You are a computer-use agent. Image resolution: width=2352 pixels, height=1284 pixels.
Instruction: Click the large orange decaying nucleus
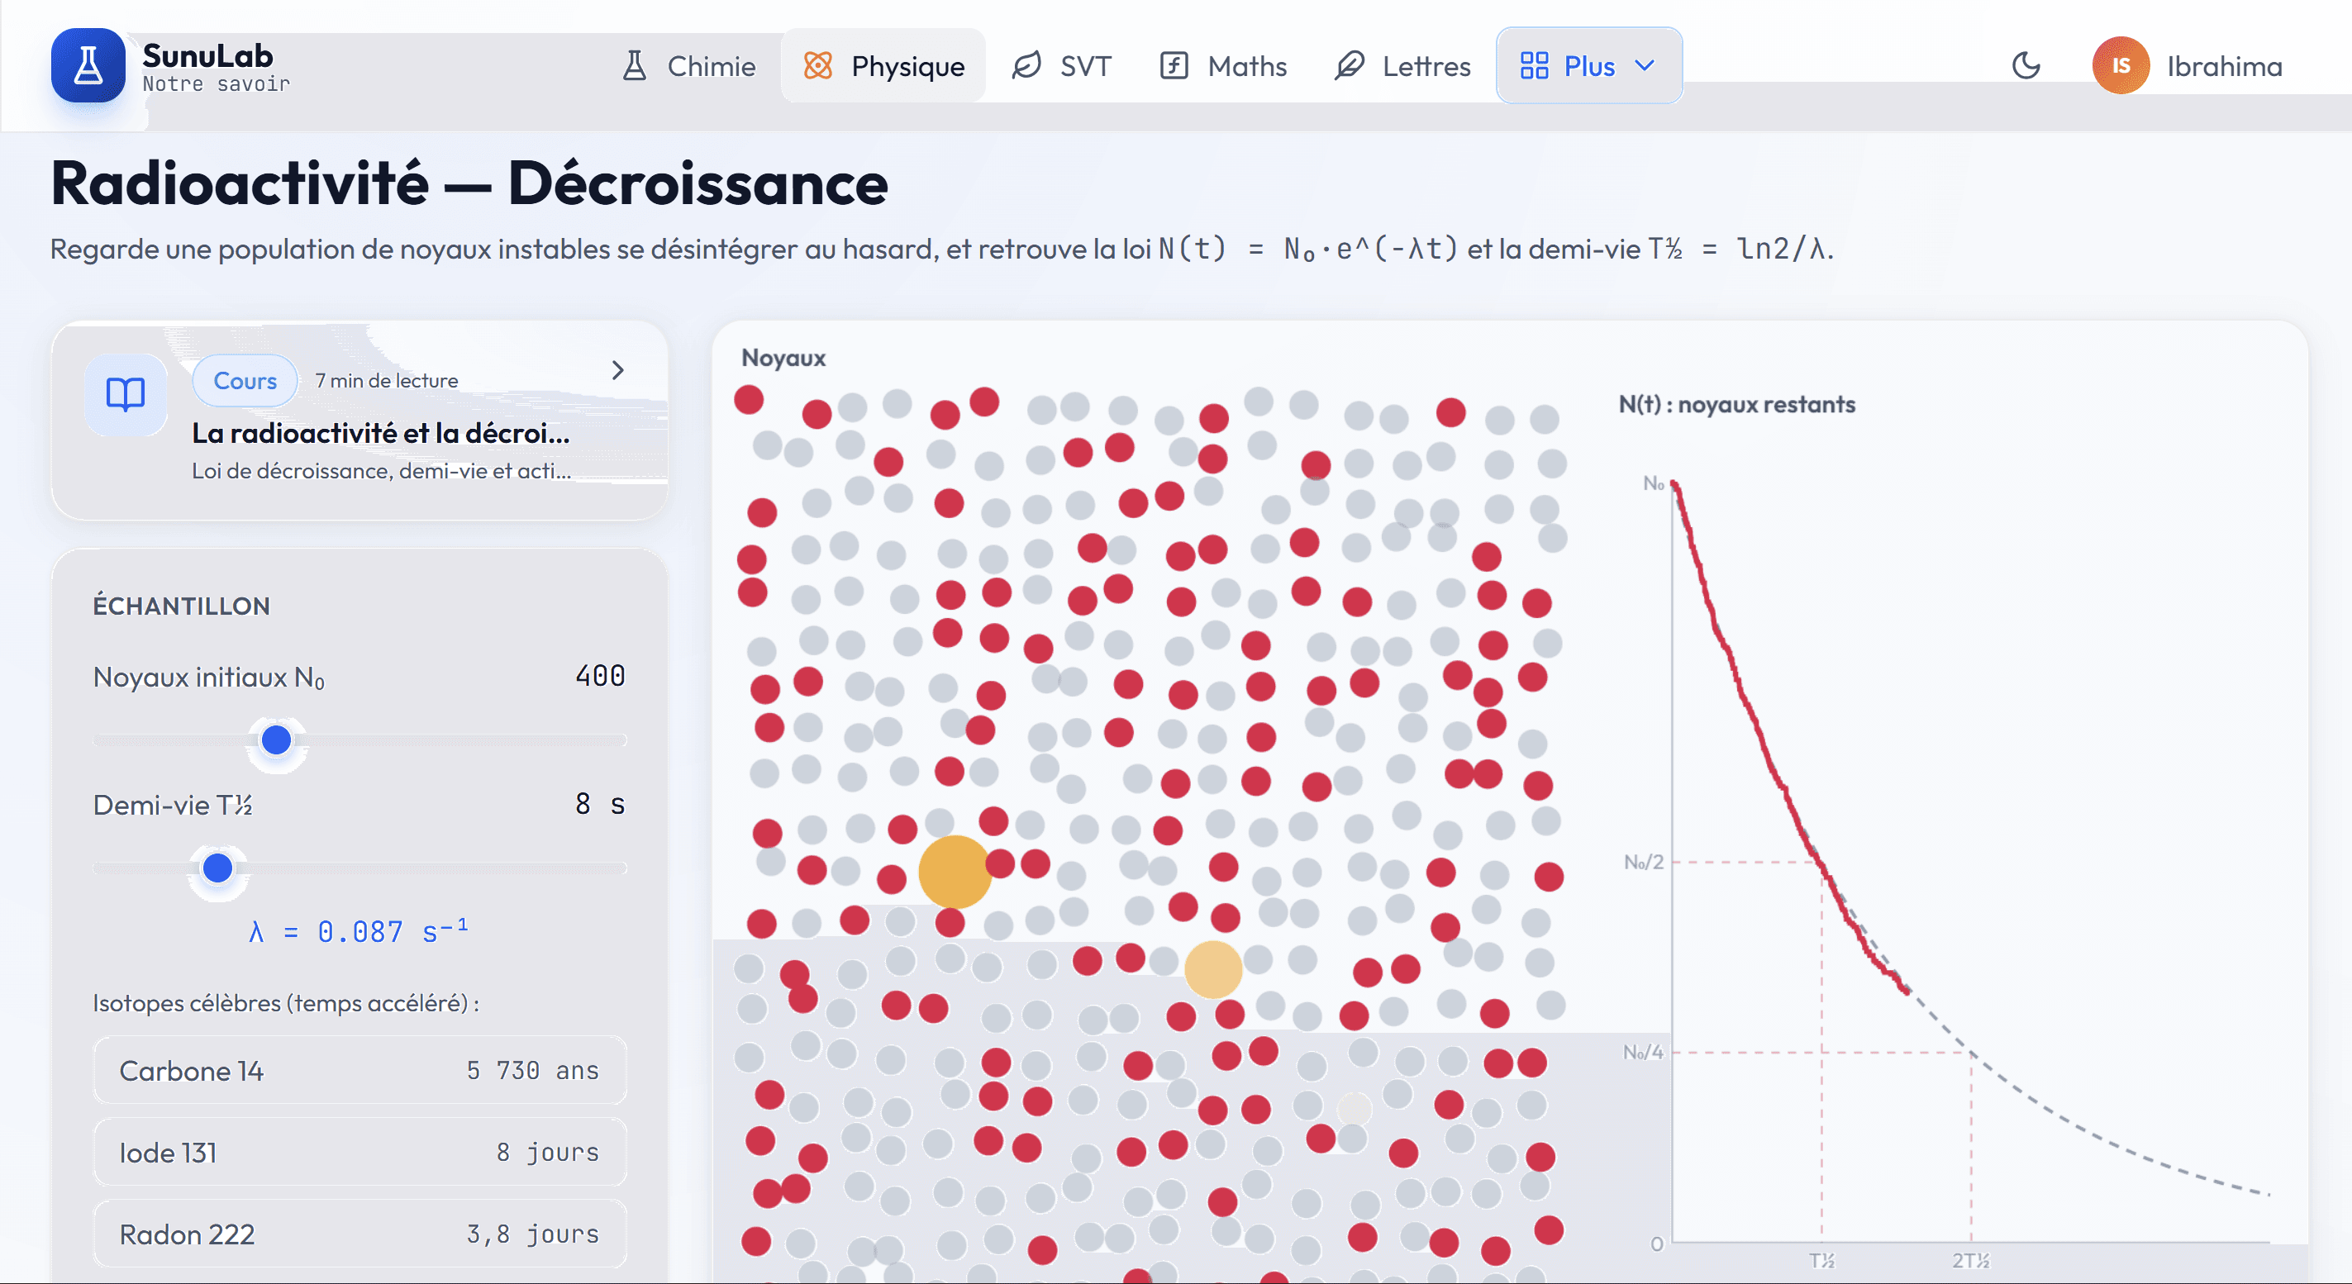[x=955, y=872]
